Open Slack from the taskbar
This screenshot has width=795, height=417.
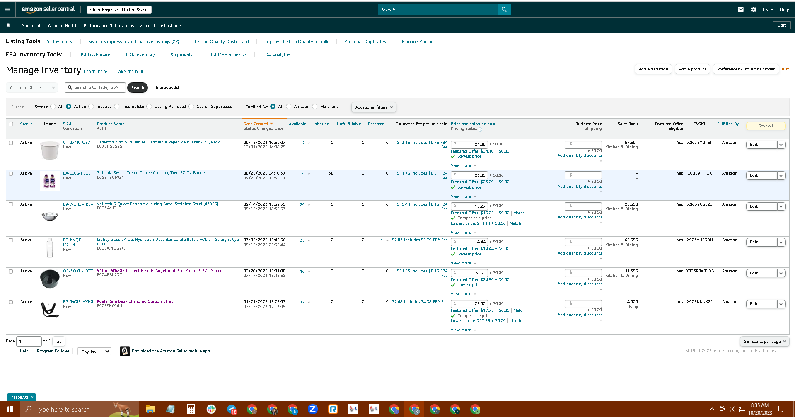coord(211,409)
